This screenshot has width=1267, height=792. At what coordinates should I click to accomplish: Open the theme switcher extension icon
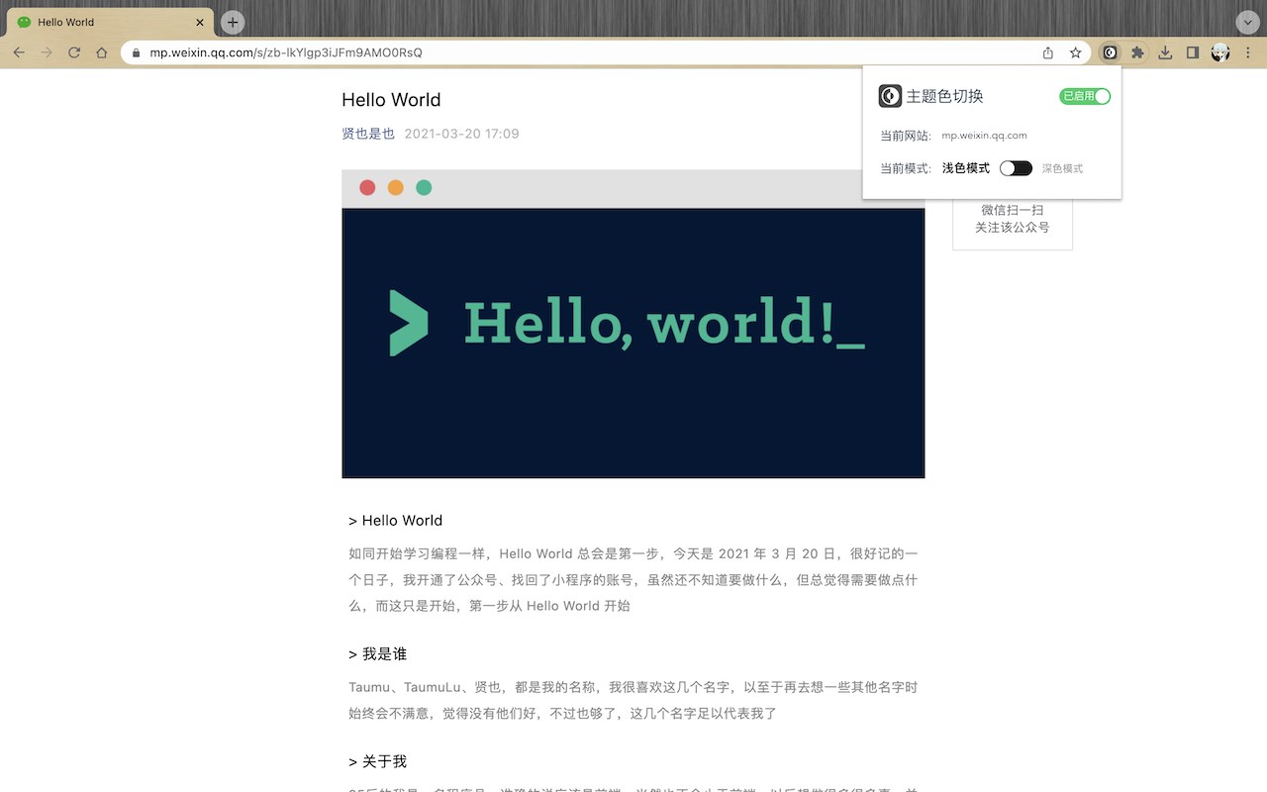pos(1111,52)
